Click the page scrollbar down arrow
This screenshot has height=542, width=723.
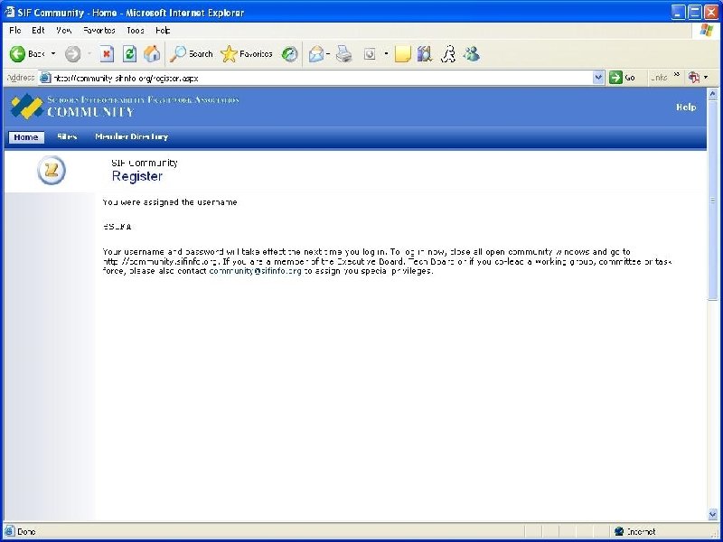coord(712,514)
